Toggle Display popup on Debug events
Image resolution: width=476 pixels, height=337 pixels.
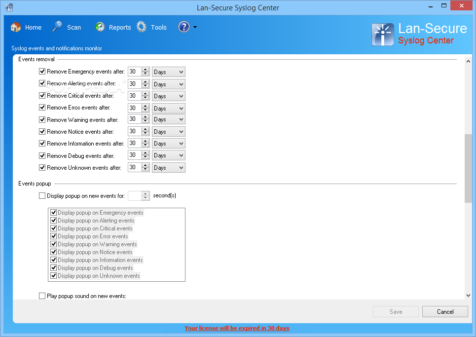53,267
